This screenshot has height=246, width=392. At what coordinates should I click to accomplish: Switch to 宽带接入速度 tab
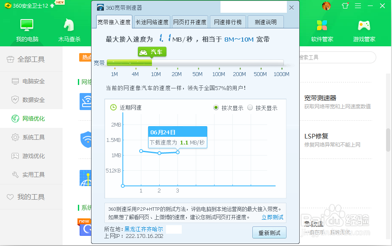[x=114, y=22]
